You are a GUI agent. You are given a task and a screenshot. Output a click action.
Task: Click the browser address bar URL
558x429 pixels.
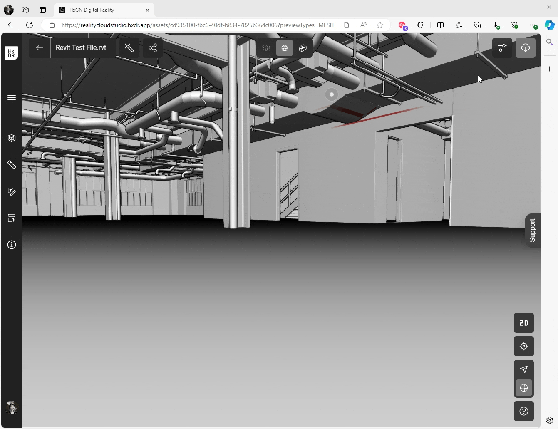tap(197, 25)
